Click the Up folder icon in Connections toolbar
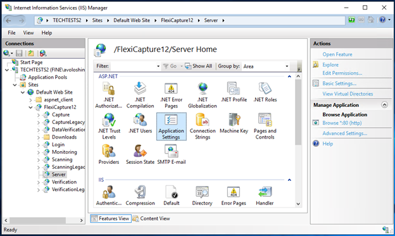395x236 pixels. coord(31,53)
